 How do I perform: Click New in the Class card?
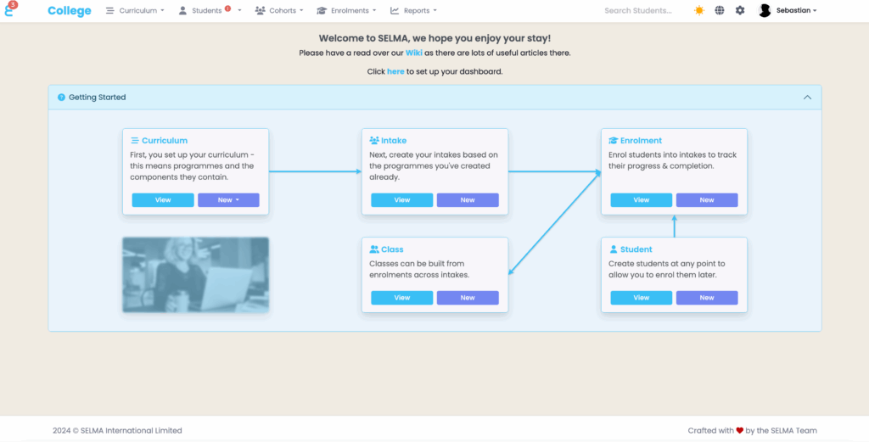468,298
